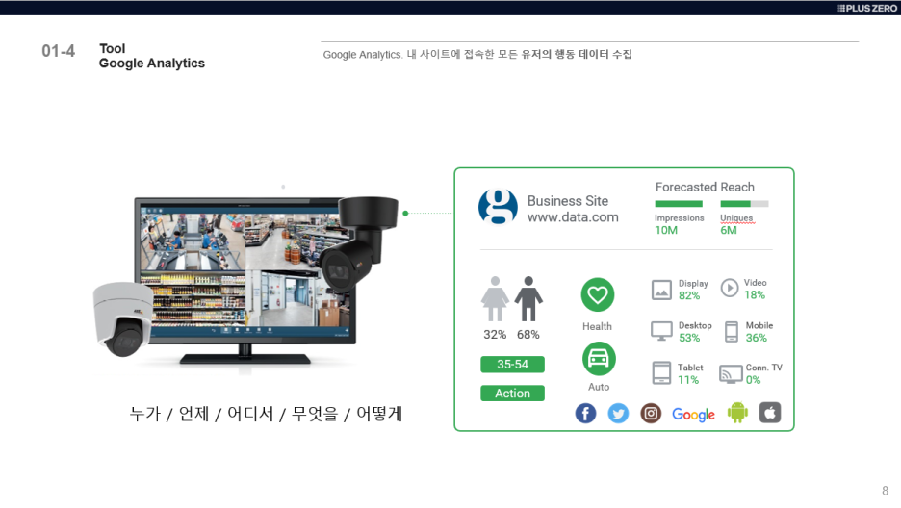Click the Auto car icon
The width and height of the screenshot is (901, 508).
coord(599,359)
